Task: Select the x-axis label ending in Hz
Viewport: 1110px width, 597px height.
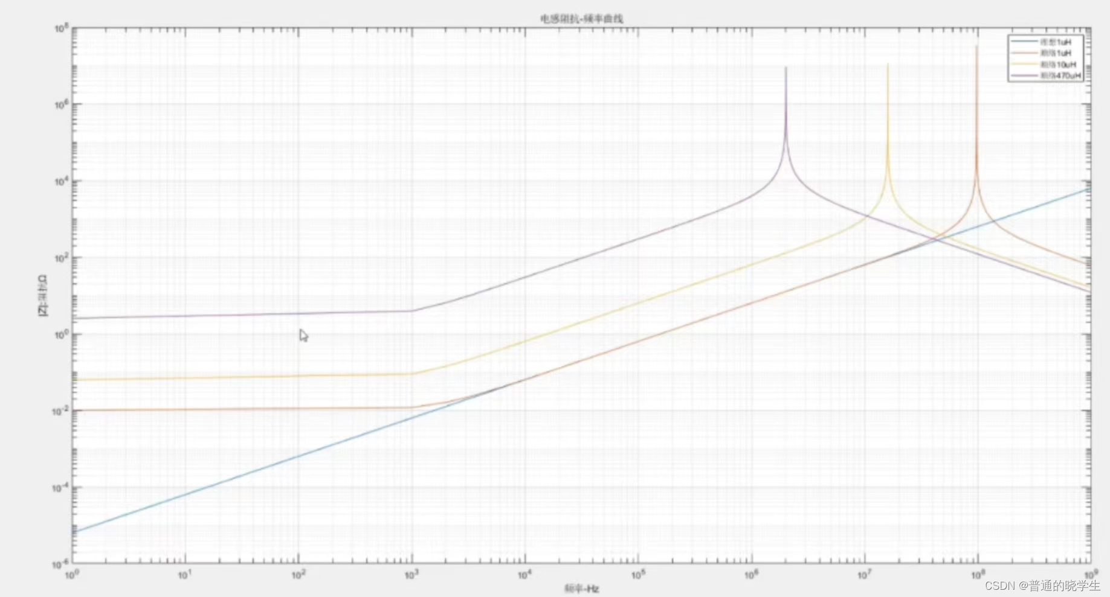Action: point(581,589)
